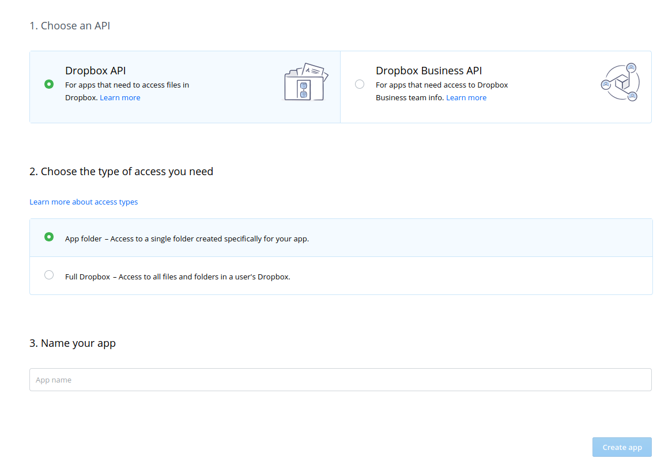Choose the App folder access radio button
The image size is (672, 473).
point(49,237)
